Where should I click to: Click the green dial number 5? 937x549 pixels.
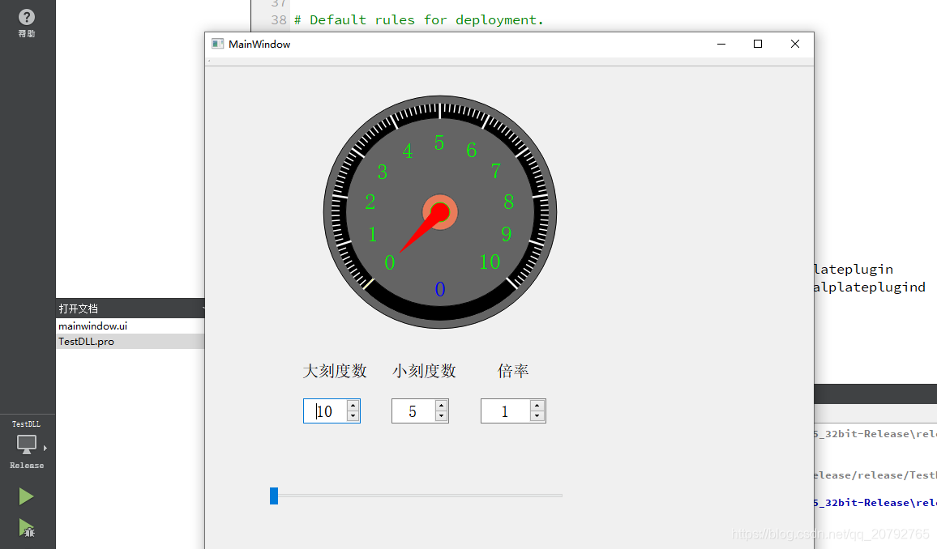click(x=439, y=143)
